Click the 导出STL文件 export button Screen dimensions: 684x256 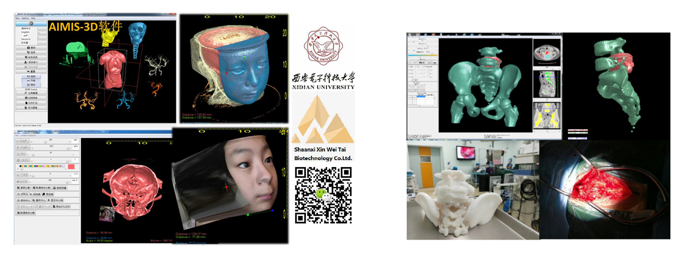pyautogui.click(x=61, y=206)
